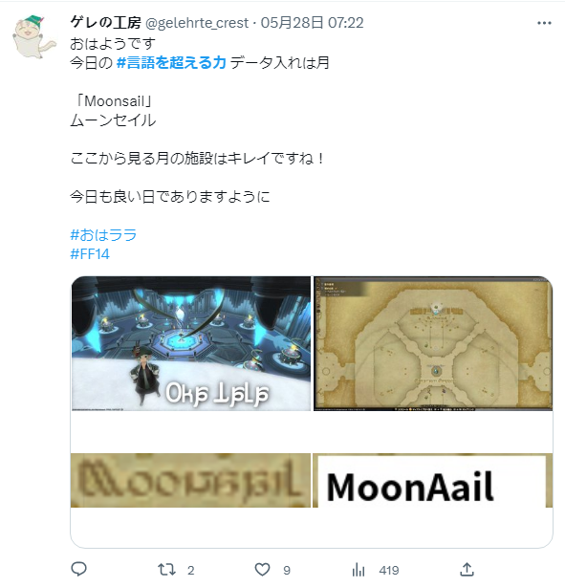Open the Moonsail script text image

pyautogui.click(x=190, y=480)
